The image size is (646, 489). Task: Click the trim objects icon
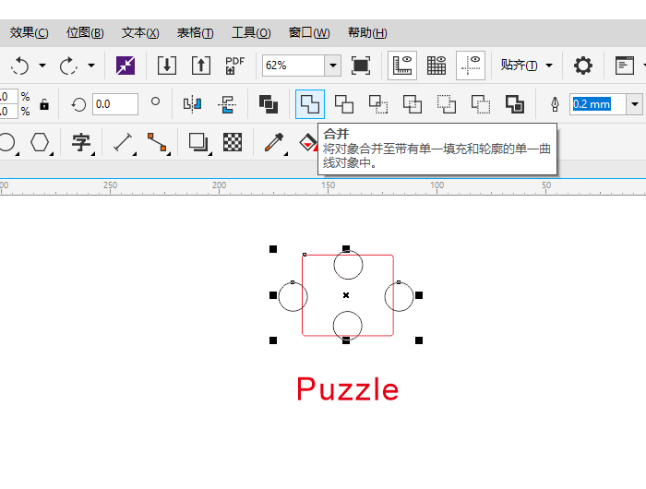pos(344,104)
